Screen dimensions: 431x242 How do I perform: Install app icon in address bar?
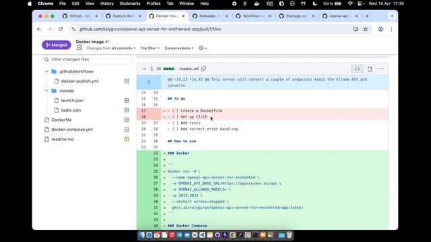pos(356,29)
